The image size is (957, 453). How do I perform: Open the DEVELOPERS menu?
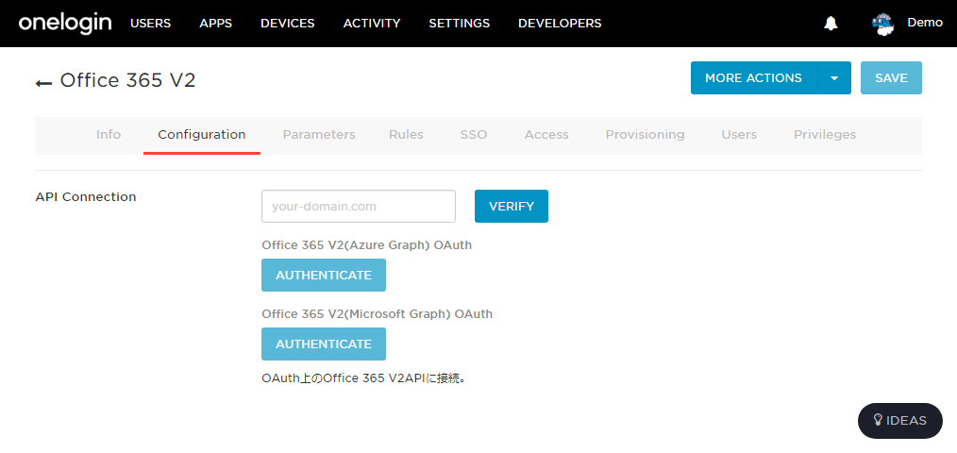coord(560,24)
